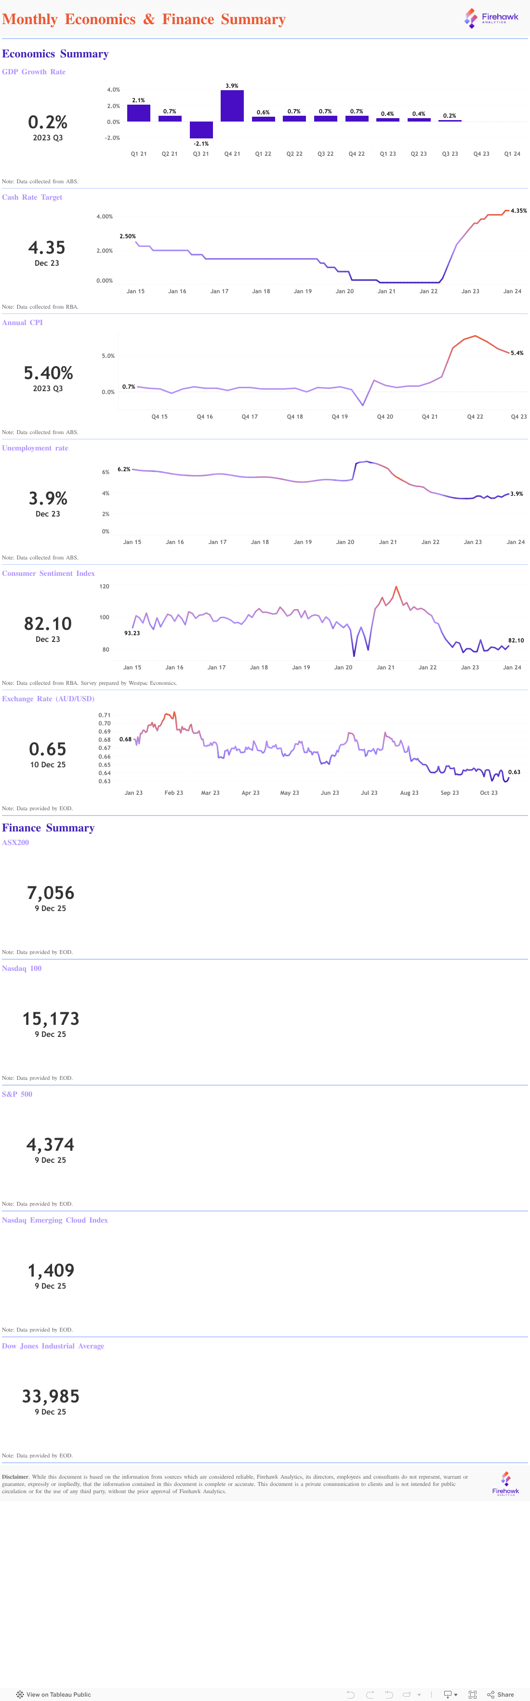Click the Firehawk logo beside the disclaimer

(x=505, y=1483)
